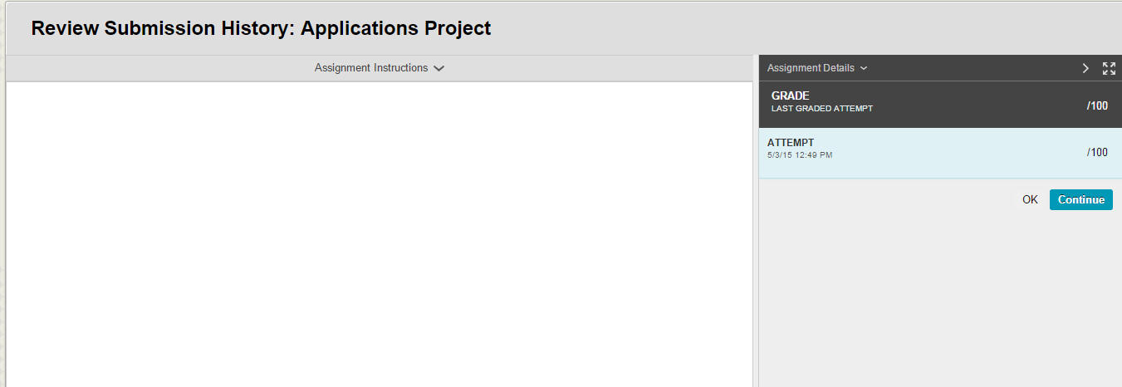Click the empty space right of the page title
1122x387 pixels.
[x=789, y=28]
